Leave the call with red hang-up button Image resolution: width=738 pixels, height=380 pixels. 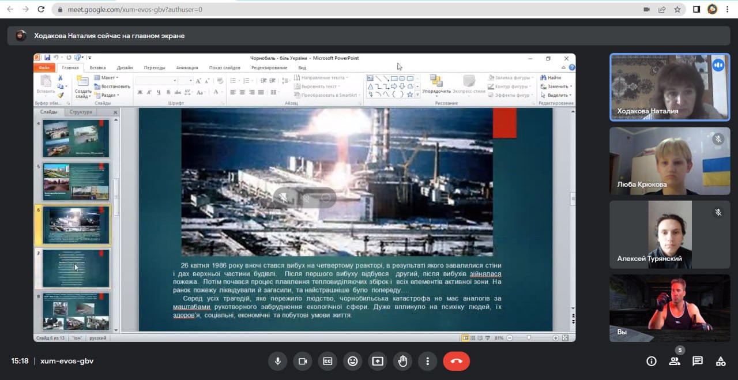click(x=456, y=362)
